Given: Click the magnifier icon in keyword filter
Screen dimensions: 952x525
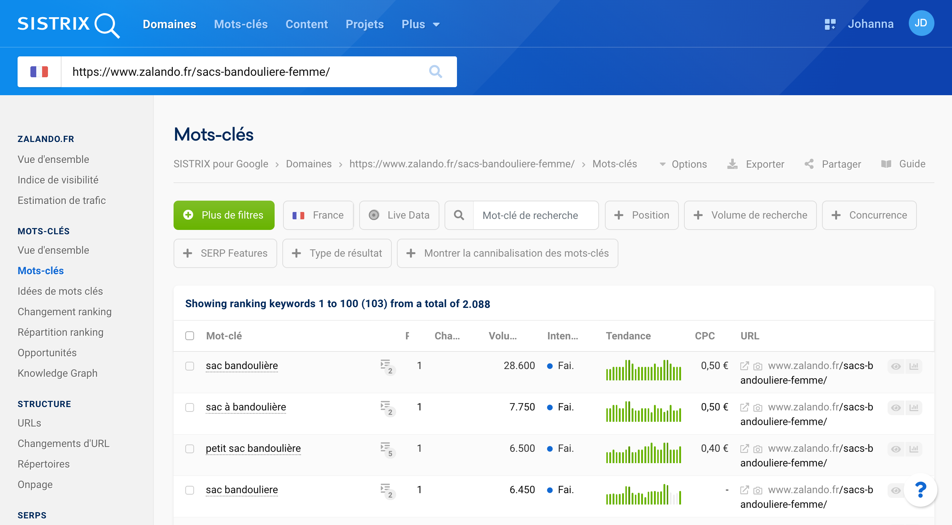Looking at the screenshot, I should click(x=459, y=215).
